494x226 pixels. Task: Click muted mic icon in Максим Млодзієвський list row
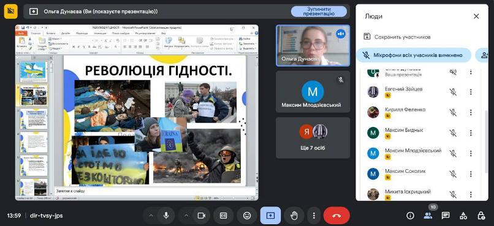[x=453, y=153]
